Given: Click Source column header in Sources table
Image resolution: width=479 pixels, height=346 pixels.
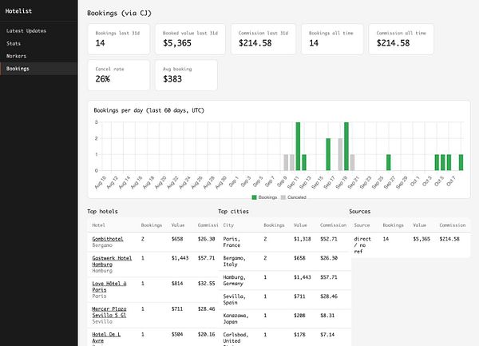Looking at the screenshot, I should tap(362, 225).
